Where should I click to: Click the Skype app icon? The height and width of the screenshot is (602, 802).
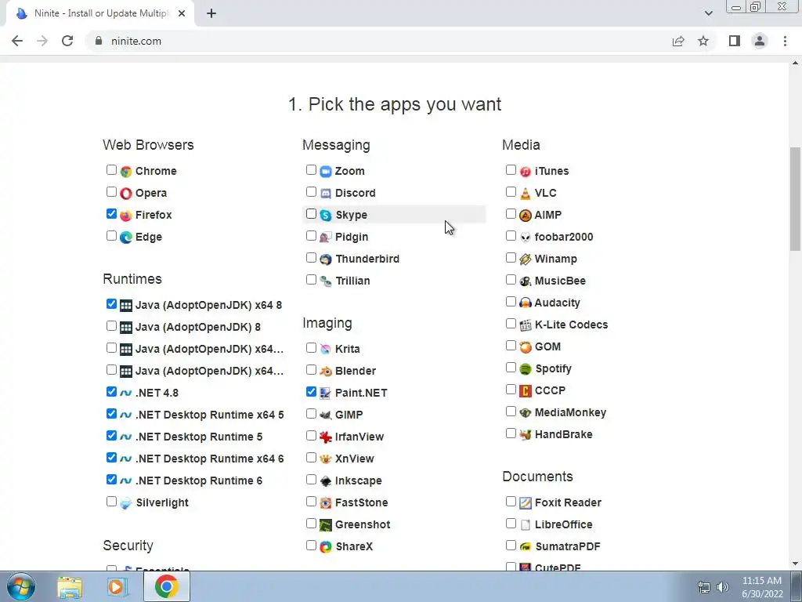click(x=326, y=216)
